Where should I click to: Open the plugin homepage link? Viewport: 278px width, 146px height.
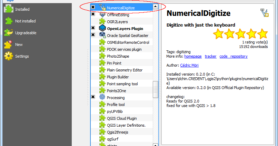(193, 56)
